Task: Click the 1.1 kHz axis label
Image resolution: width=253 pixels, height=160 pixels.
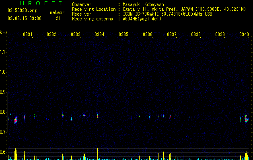Action: 3,52
